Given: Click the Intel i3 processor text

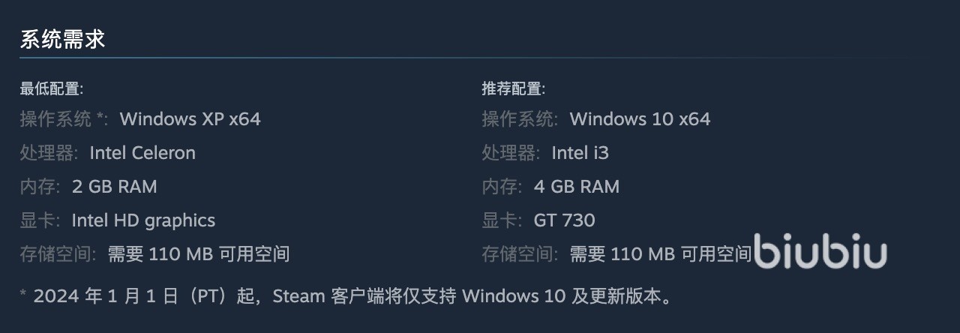Looking at the screenshot, I should [x=580, y=153].
